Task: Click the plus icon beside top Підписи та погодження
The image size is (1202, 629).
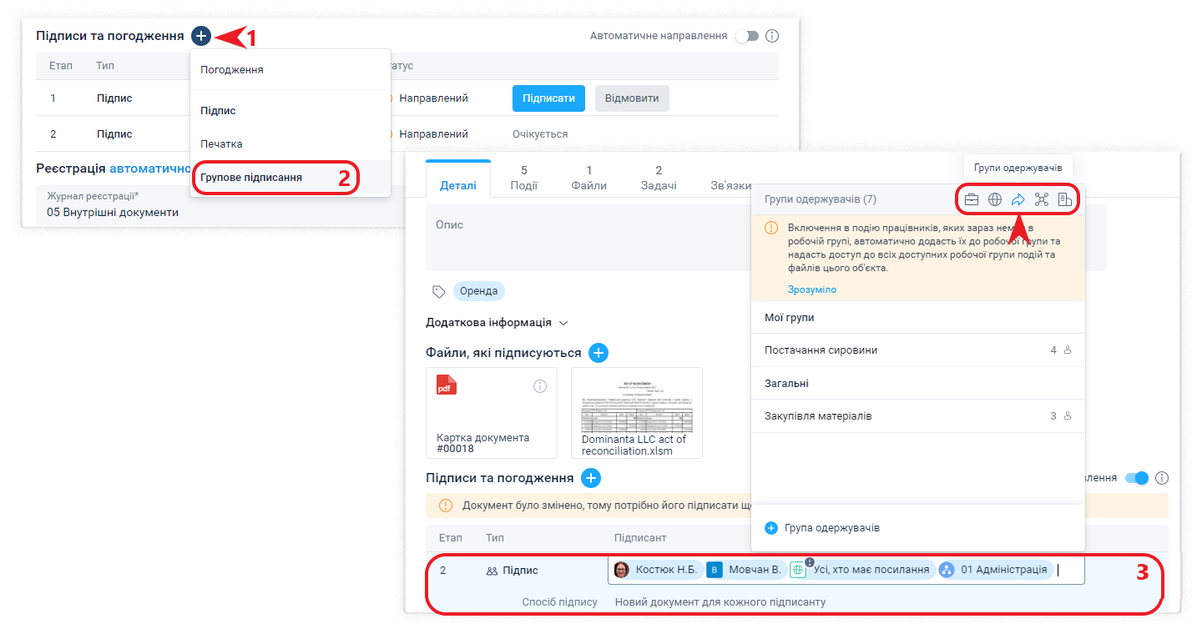Action: click(x=200, y=36)
